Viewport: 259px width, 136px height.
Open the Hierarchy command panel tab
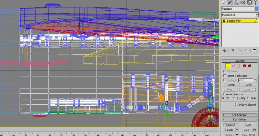pos(236,2)
